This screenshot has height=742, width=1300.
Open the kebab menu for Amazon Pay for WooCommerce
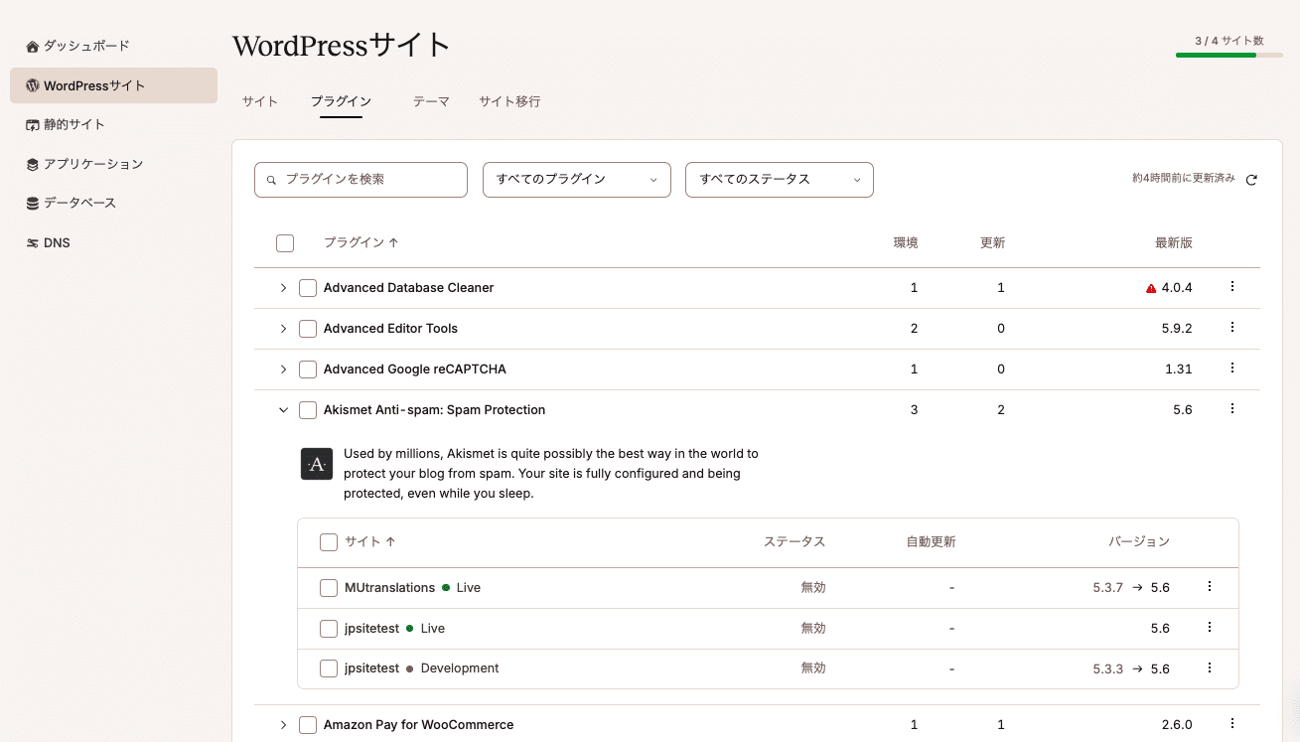1231,724
